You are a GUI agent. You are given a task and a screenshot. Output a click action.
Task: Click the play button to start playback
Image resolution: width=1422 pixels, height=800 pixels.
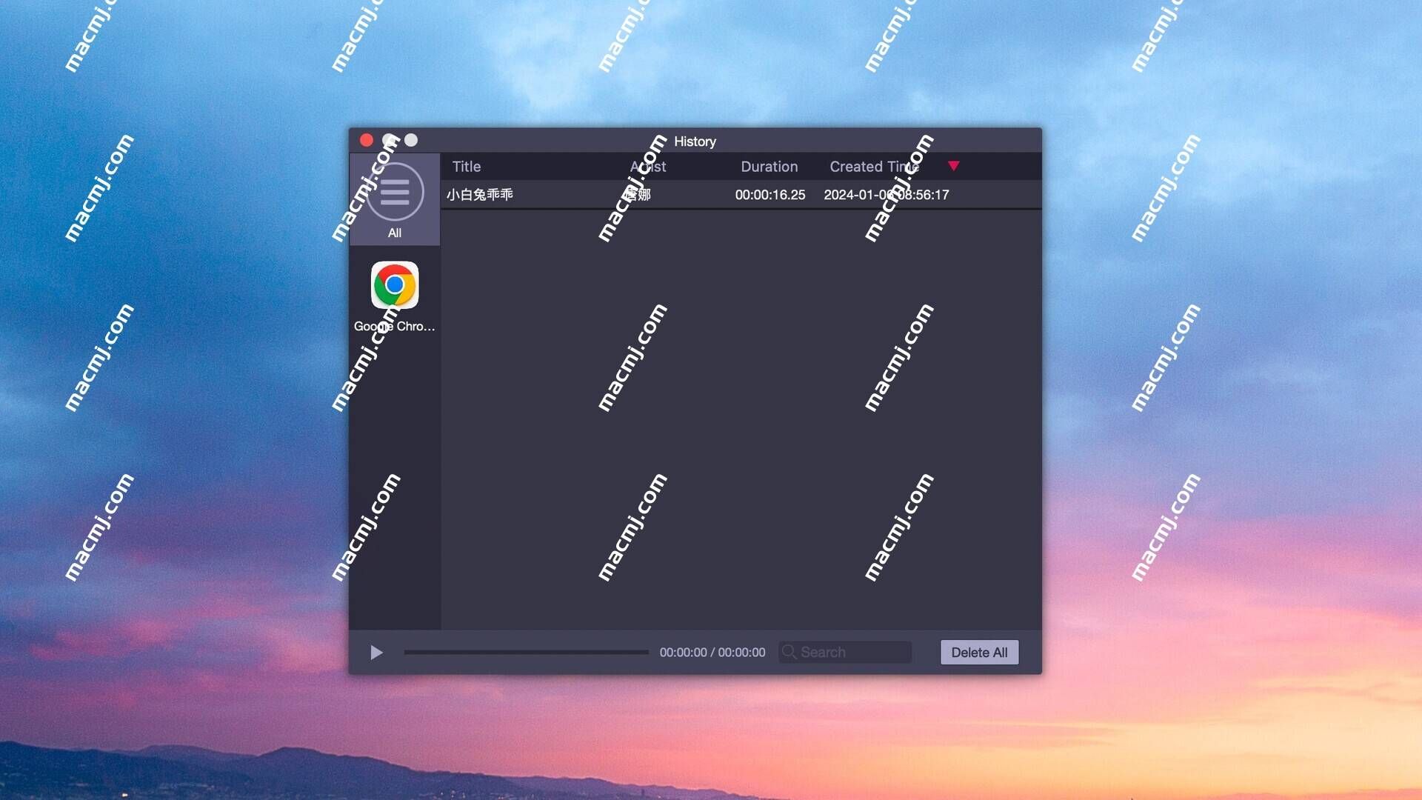[376, 652]
